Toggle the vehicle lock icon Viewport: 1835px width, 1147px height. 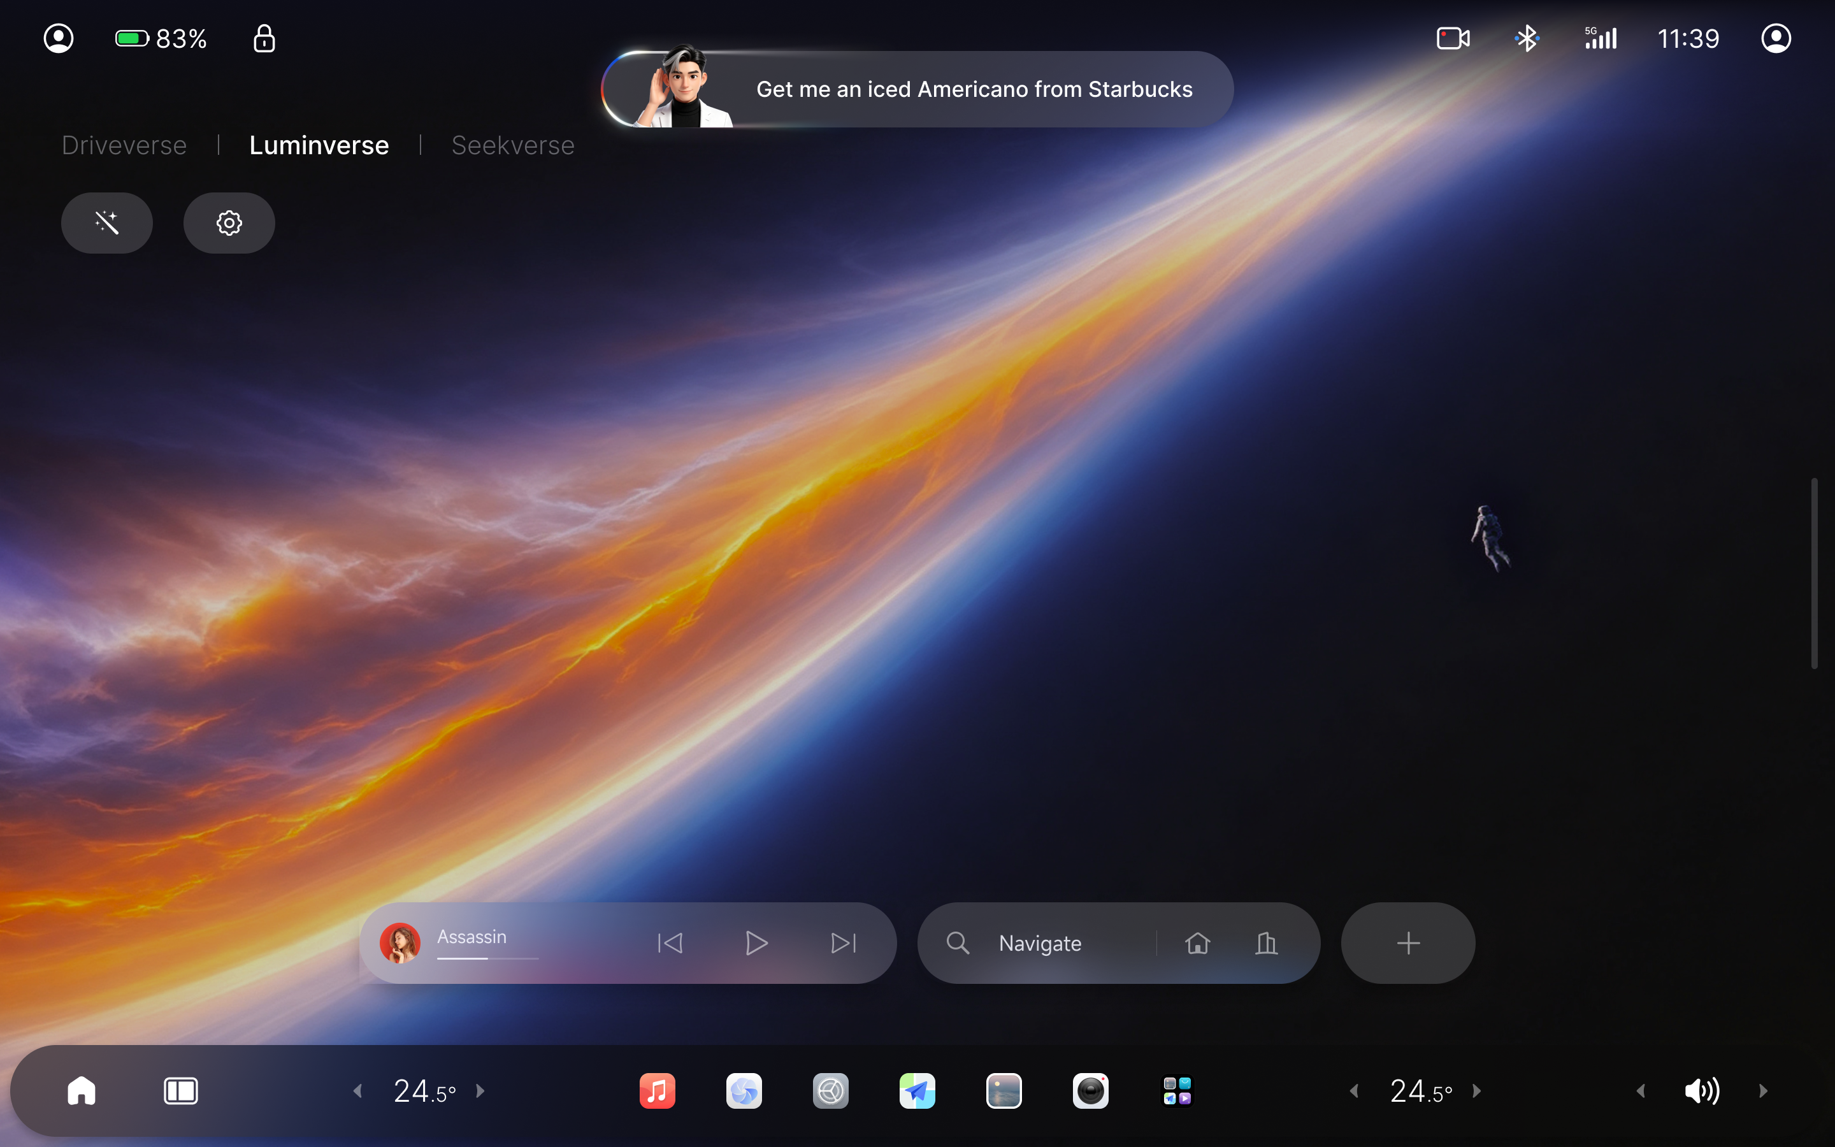pos(264,38)
